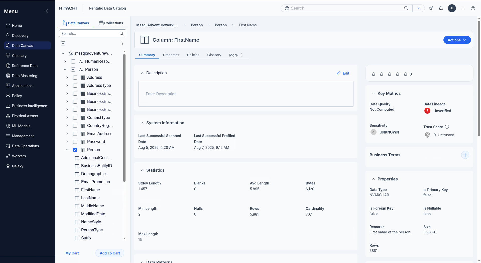Viewport: 481px width, 263px height.
Task: Toggle the HumanResources schema checkbox
Action: [73, 61]
